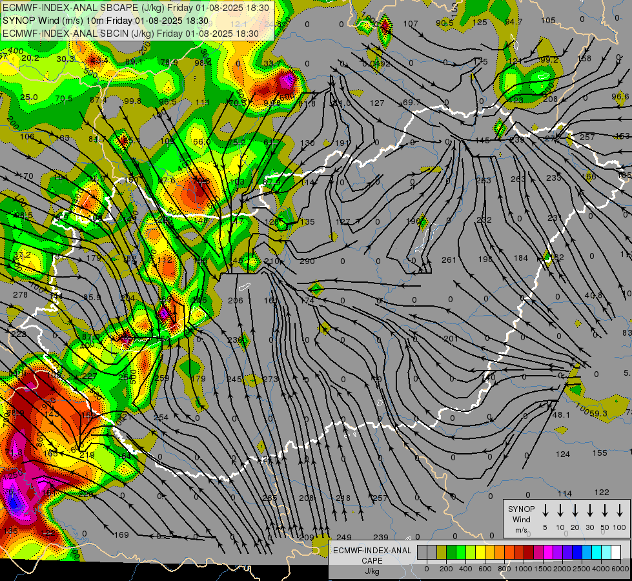Click the map value '222'
The height and width of the screenshot is (581, 632).
(19, 334)
